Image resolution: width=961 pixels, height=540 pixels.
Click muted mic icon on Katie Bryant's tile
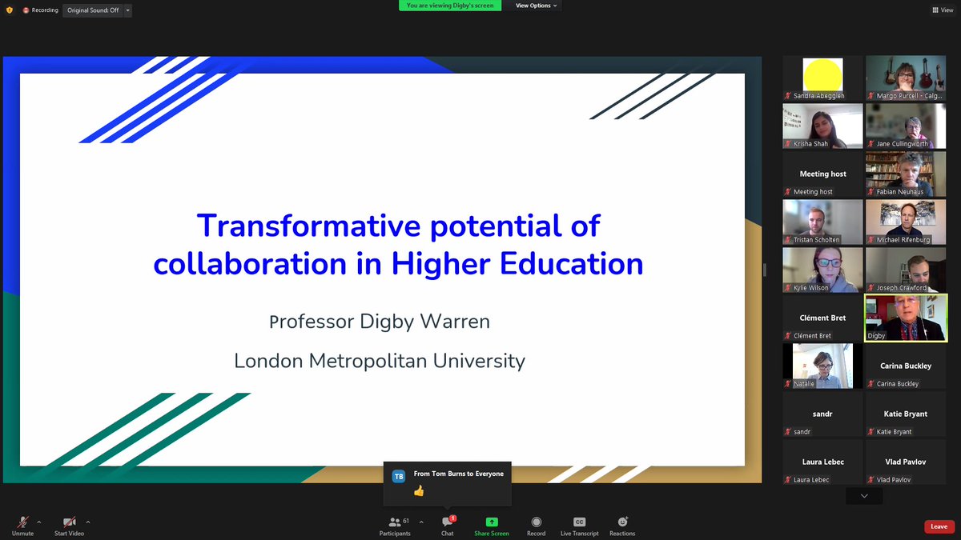coord(871,432)
